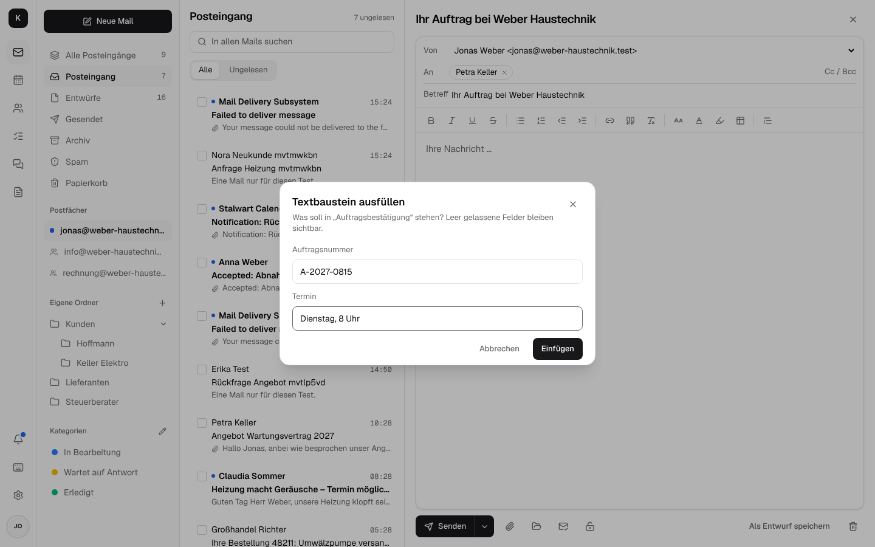The height and width of the screenshot is (547, 875).
Task: Open the text color picker
Action: 699,120
